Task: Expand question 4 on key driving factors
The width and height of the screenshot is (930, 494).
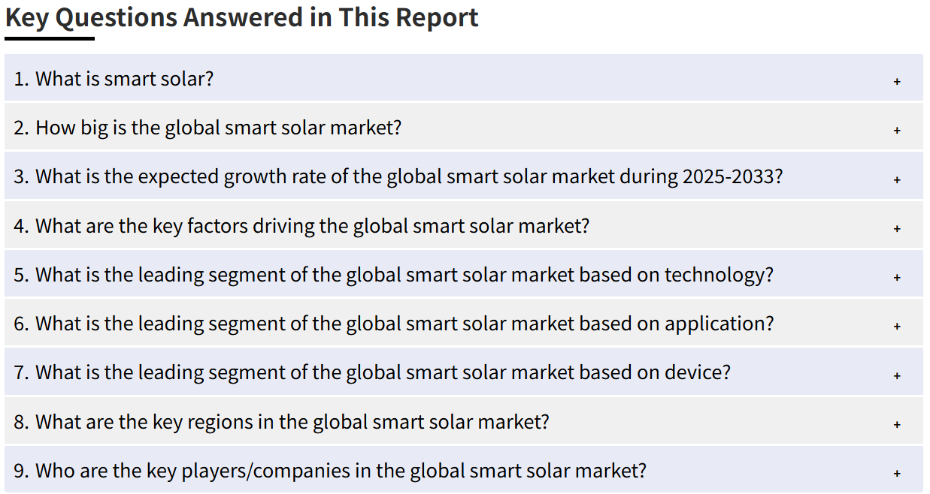Action: pos(312,225)
